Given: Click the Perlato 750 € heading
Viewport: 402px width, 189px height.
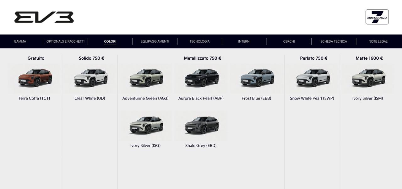Looking at the screenshot, I should point(314,58).
